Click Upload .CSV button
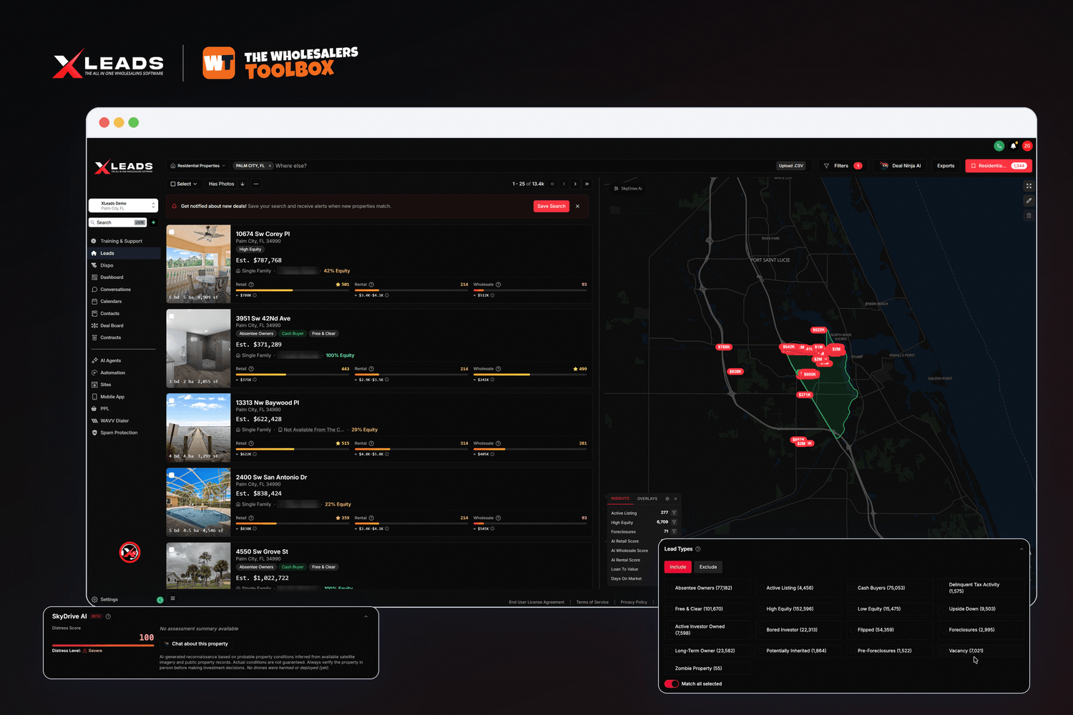Image resolution: width=1073 pixels, height=715 pixels. point(791,166)
